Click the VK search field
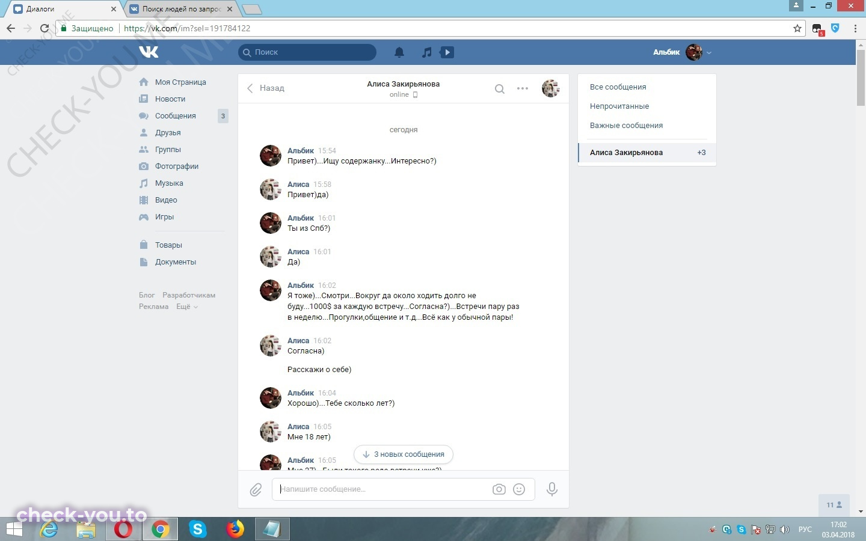This screenshot has width=866, height=541. click(307, 52)
